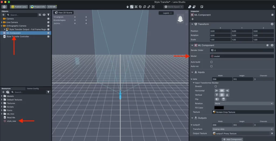Switch to the Scene Config tab
The height and width of the screenshot is (141, 276).
coord(33,88)
